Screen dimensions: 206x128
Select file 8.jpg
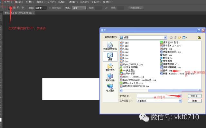[x=124, y=61]
